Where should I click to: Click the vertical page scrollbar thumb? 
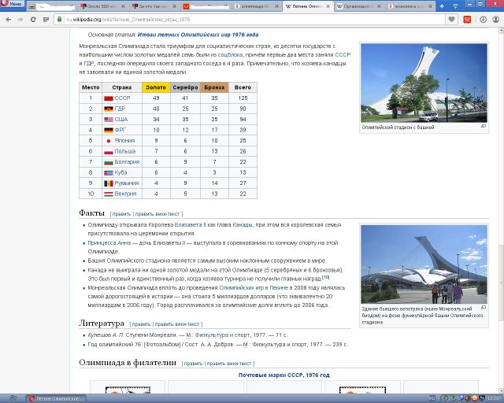pyautogui.click(x=501, y=283)
